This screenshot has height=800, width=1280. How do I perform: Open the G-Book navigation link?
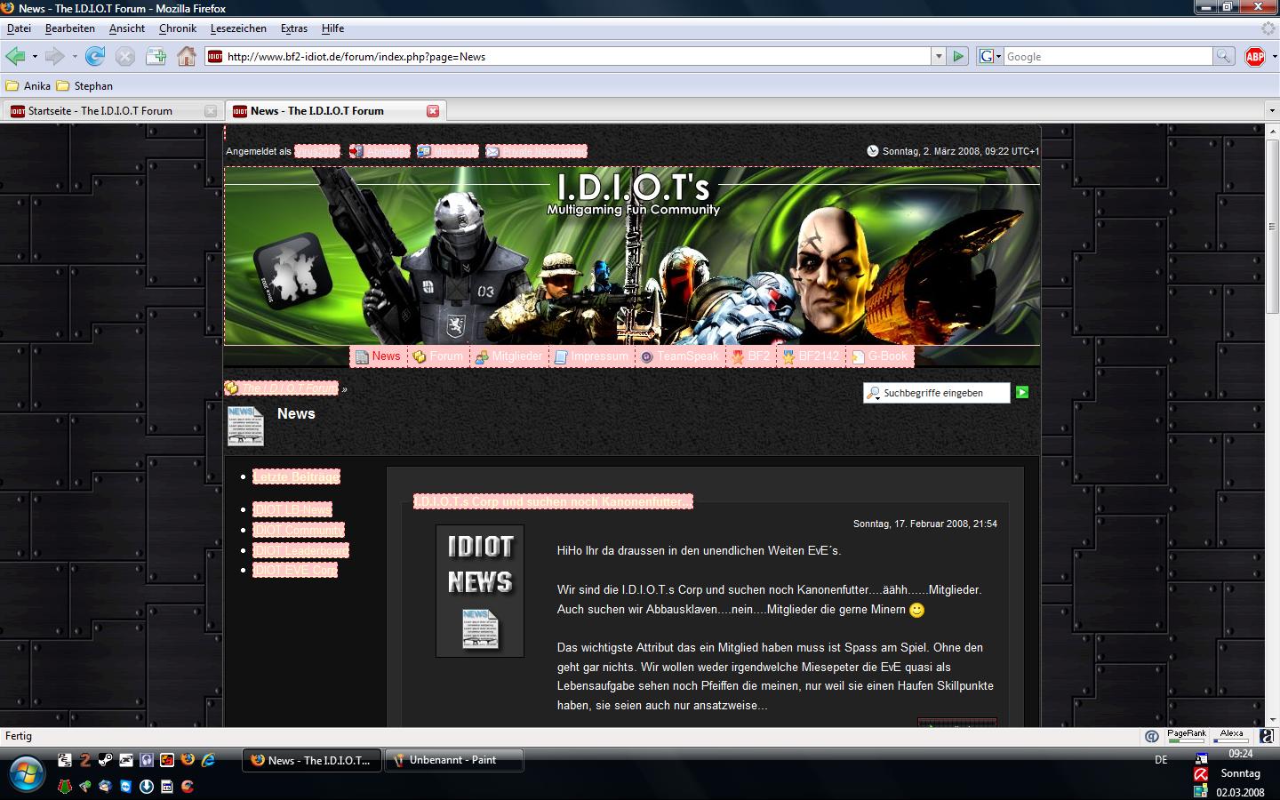(880, 356)
